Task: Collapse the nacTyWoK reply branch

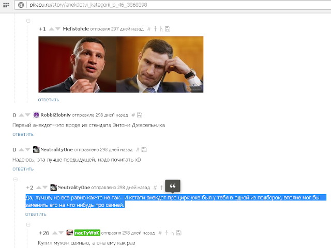Action: [x=28, y=225]
